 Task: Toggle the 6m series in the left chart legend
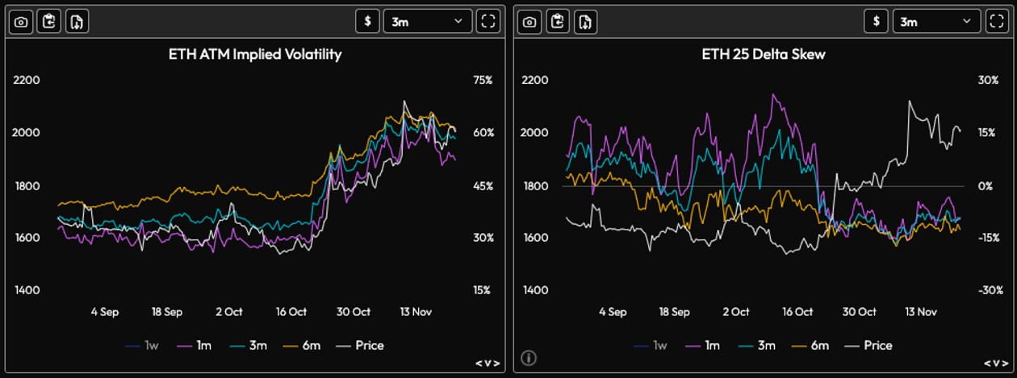301,345
